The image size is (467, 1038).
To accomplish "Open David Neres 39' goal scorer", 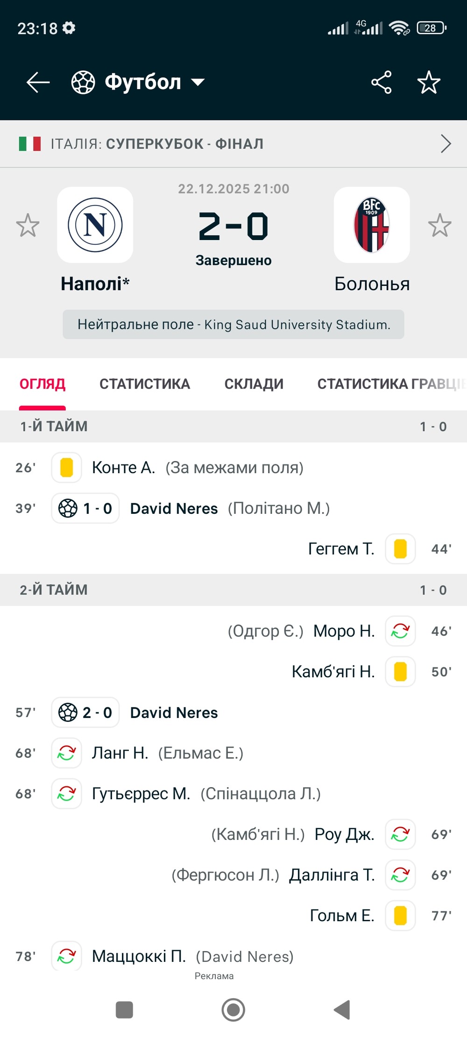I will tap(174, 508).
